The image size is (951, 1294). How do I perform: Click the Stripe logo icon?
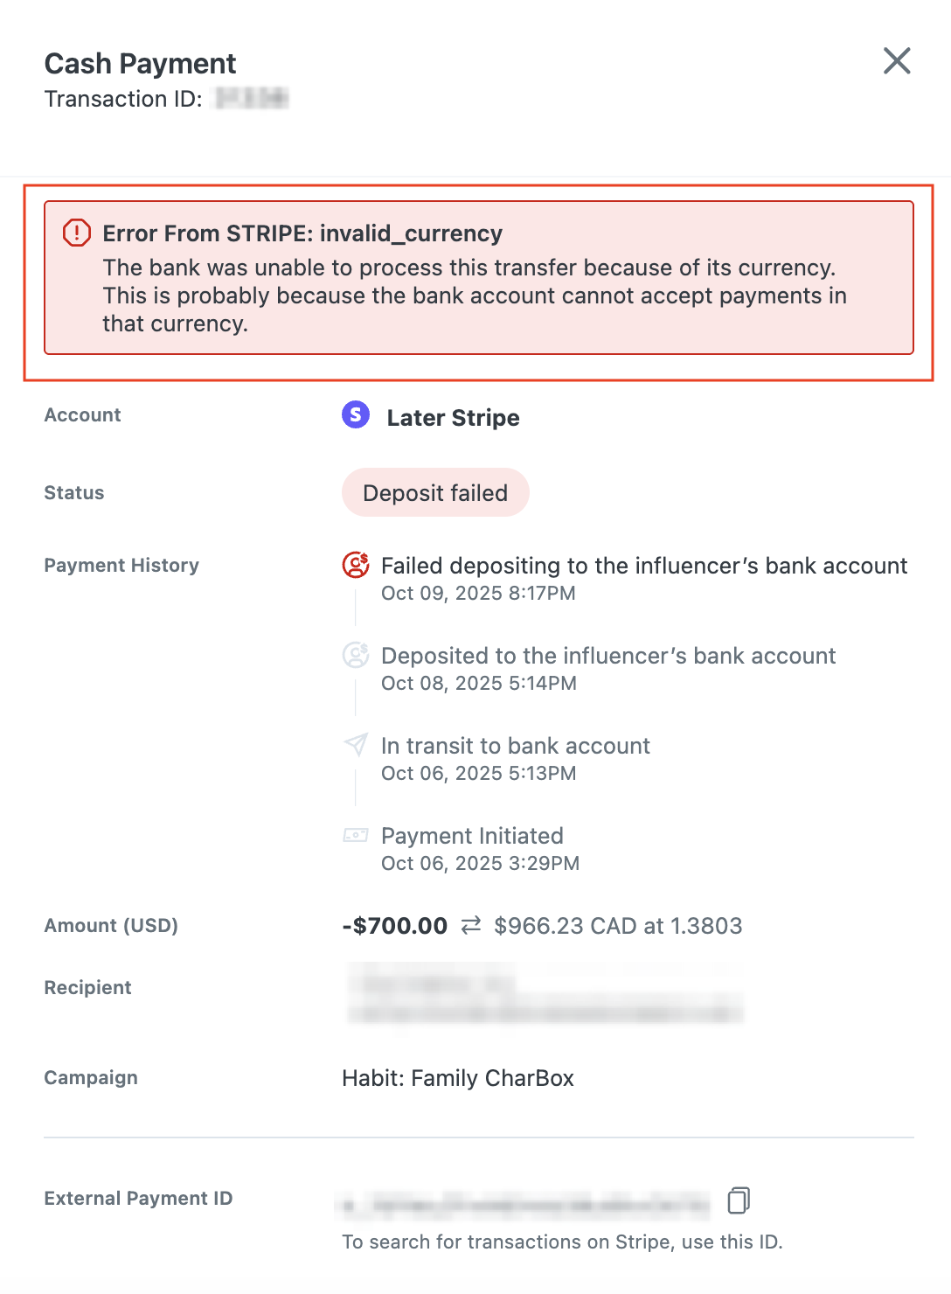(x=356, y=414)
